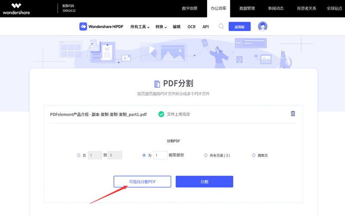Open the 编辑 menu item
The image size is (345, 216).
click(176, 27)
